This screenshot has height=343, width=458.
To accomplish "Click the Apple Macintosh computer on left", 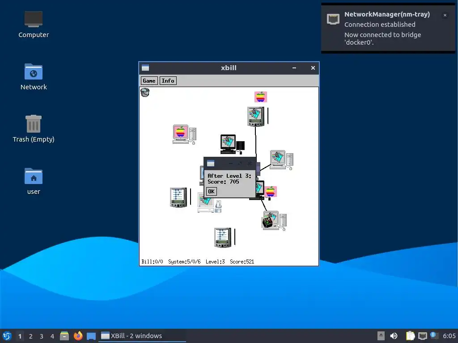I will (x=184, y=134).
